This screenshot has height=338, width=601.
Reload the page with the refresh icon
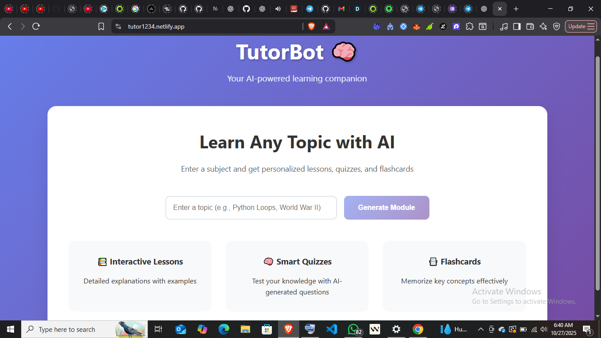pyautogui.click(x=36, y=26)
